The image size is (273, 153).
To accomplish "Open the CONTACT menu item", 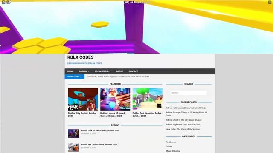I will pos(133,71).
